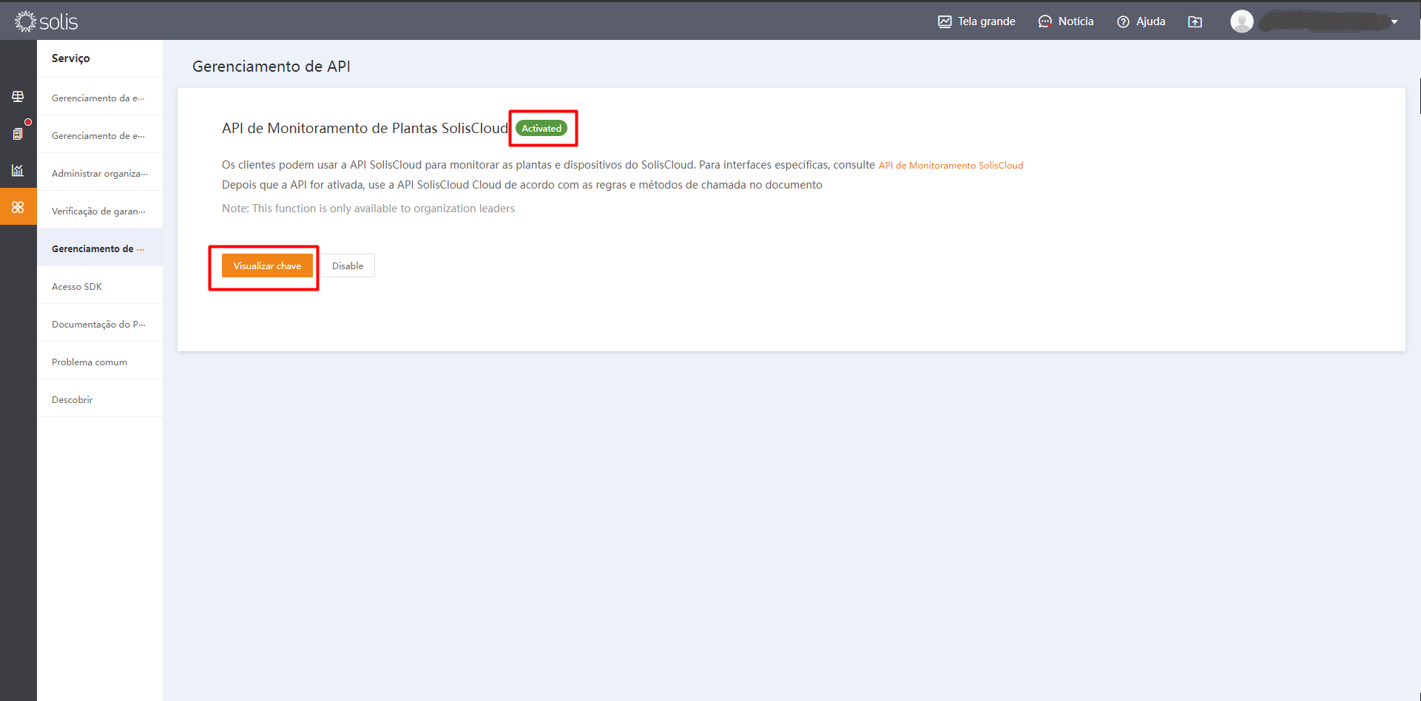Disable the SolisCloud API
The image size is (1421, 701).
tap(348, 266)
